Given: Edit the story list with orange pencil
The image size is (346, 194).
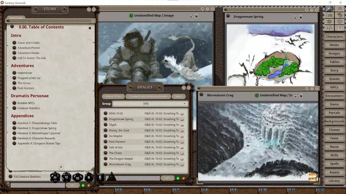Looking at the screenshot, I should pyautogui.click(x=88, y=185).
